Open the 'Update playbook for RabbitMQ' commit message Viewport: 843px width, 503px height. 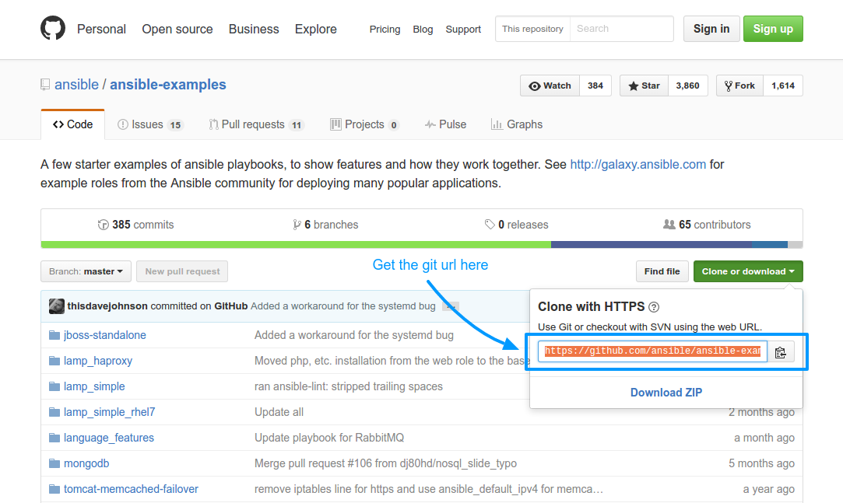tap(329, 438)
